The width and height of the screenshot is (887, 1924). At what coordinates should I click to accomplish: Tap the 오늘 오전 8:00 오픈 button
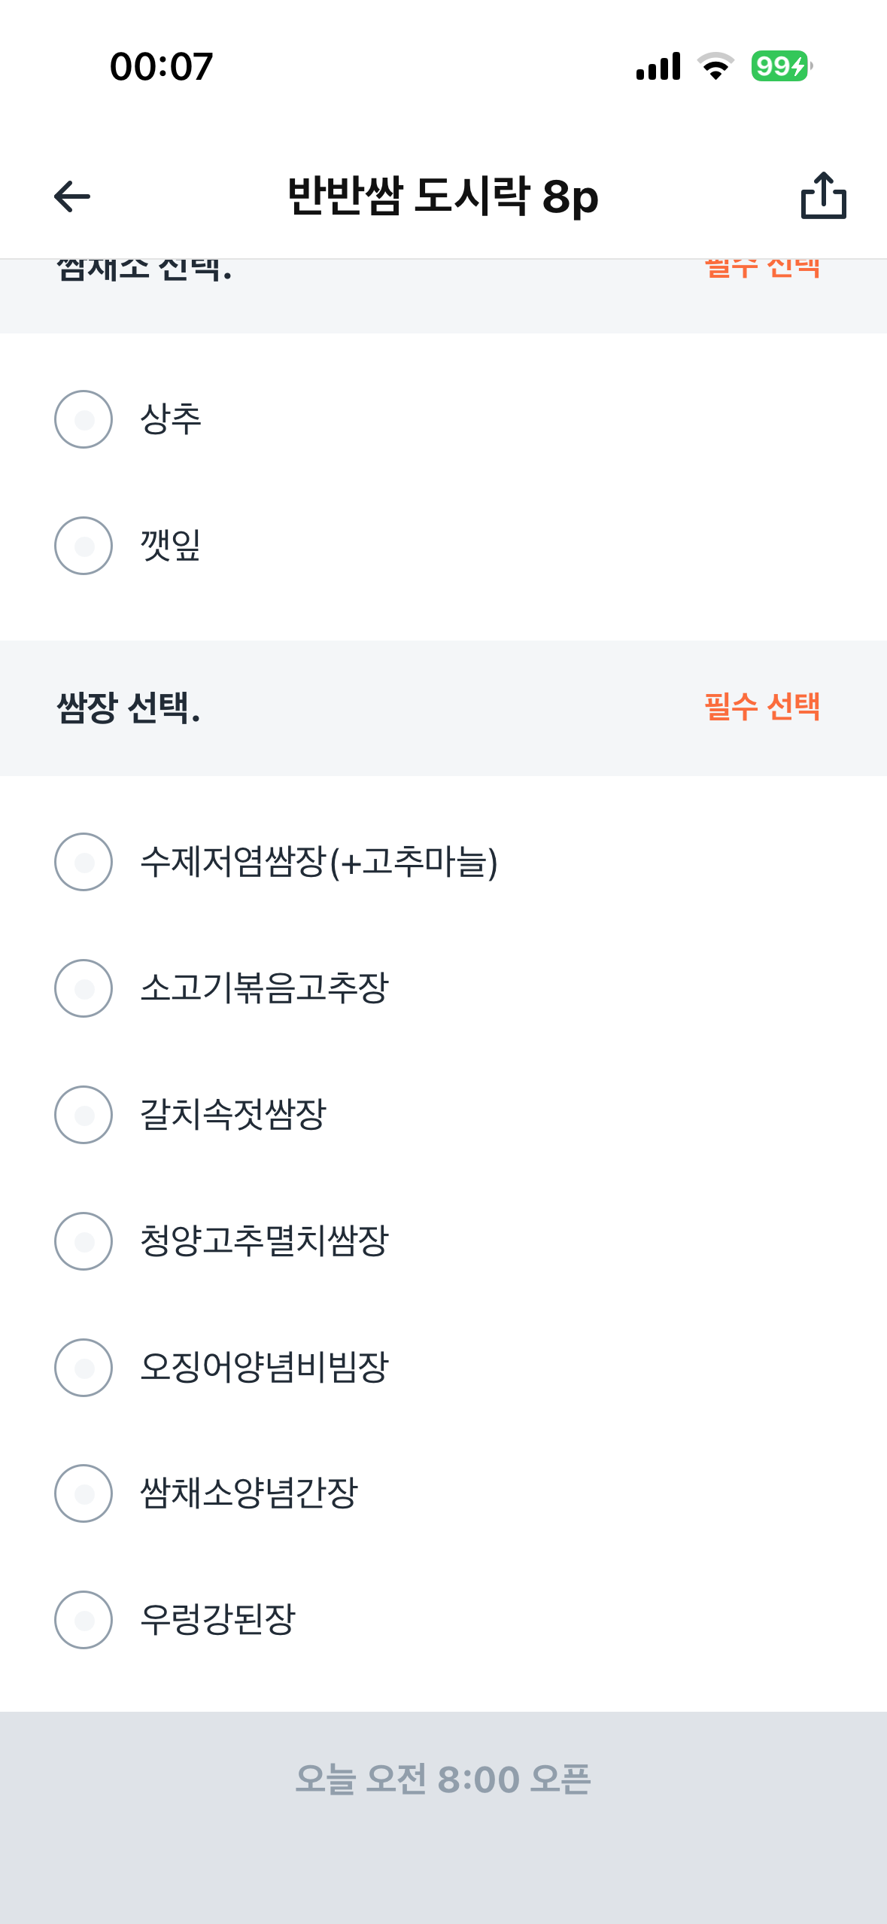click(443, 1779)
